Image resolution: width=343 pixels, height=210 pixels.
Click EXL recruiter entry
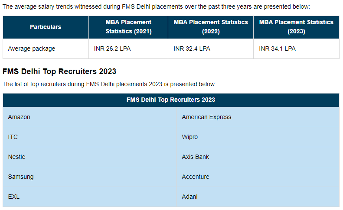(x=14, y=197)
